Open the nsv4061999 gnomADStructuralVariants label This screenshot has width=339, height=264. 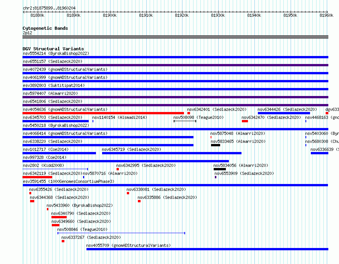65,77
